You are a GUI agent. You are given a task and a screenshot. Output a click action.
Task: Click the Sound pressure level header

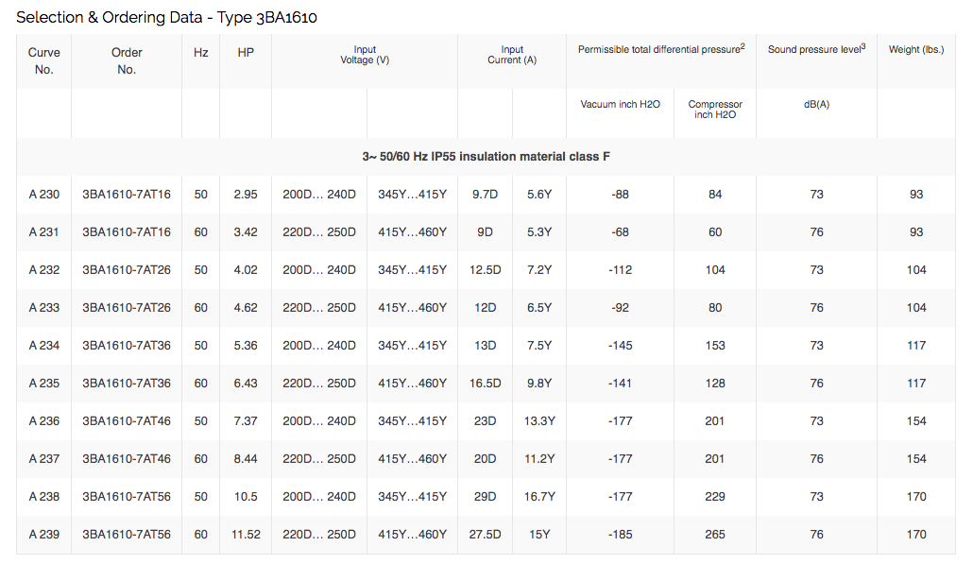pyautogui.click(x=816, y=49)
